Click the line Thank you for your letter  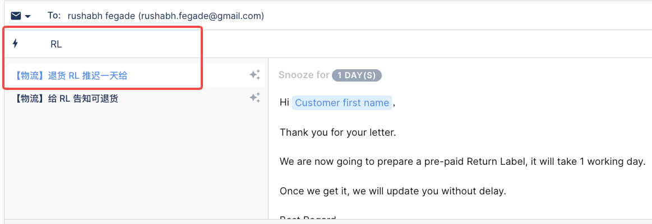pos(337,132)
